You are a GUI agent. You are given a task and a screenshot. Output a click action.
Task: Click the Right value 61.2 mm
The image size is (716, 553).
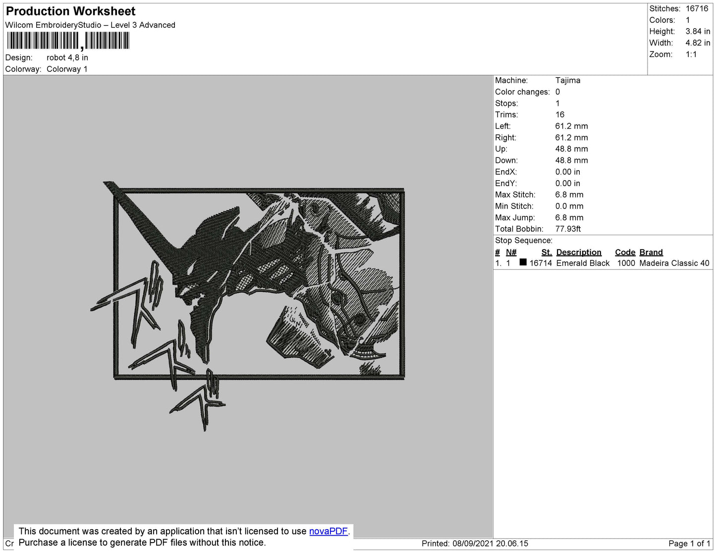[572, 138]
